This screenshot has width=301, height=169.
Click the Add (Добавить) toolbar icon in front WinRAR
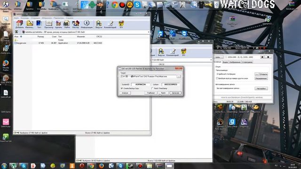[x=19, y=24]
